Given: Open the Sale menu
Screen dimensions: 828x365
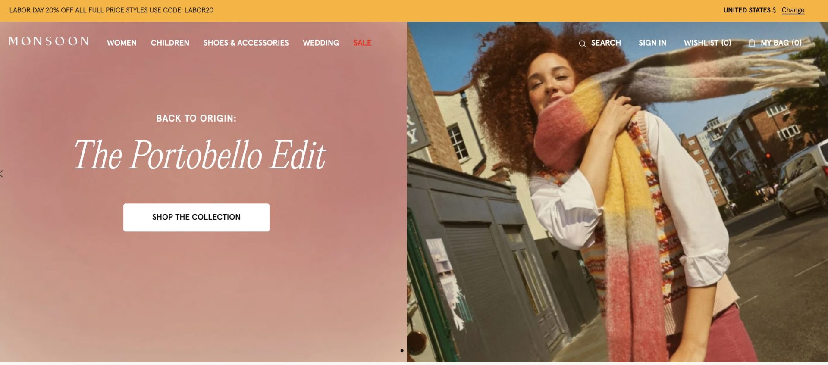Looking at the screenshot, I should point(362,43).
